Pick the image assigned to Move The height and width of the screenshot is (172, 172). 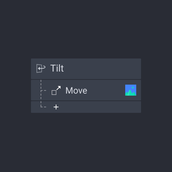click(131, 90)
